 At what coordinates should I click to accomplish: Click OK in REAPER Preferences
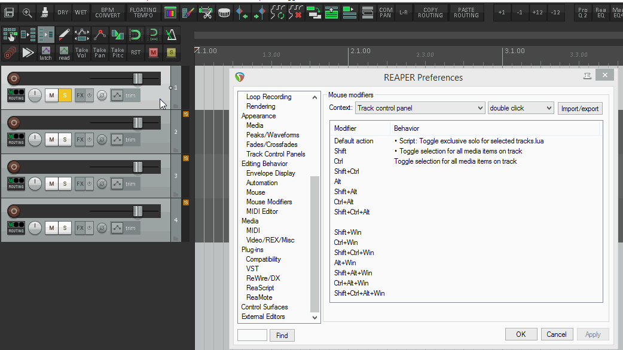(x=521, y=334)
